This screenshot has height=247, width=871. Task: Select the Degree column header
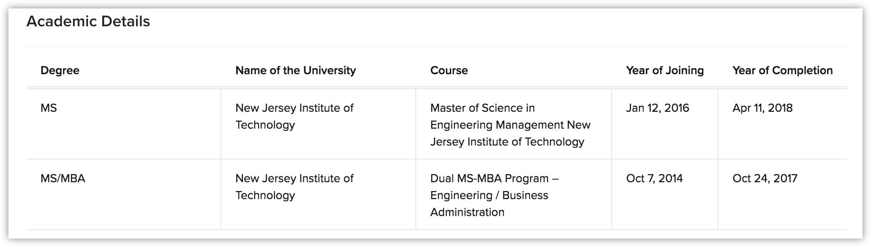[60, 70]
